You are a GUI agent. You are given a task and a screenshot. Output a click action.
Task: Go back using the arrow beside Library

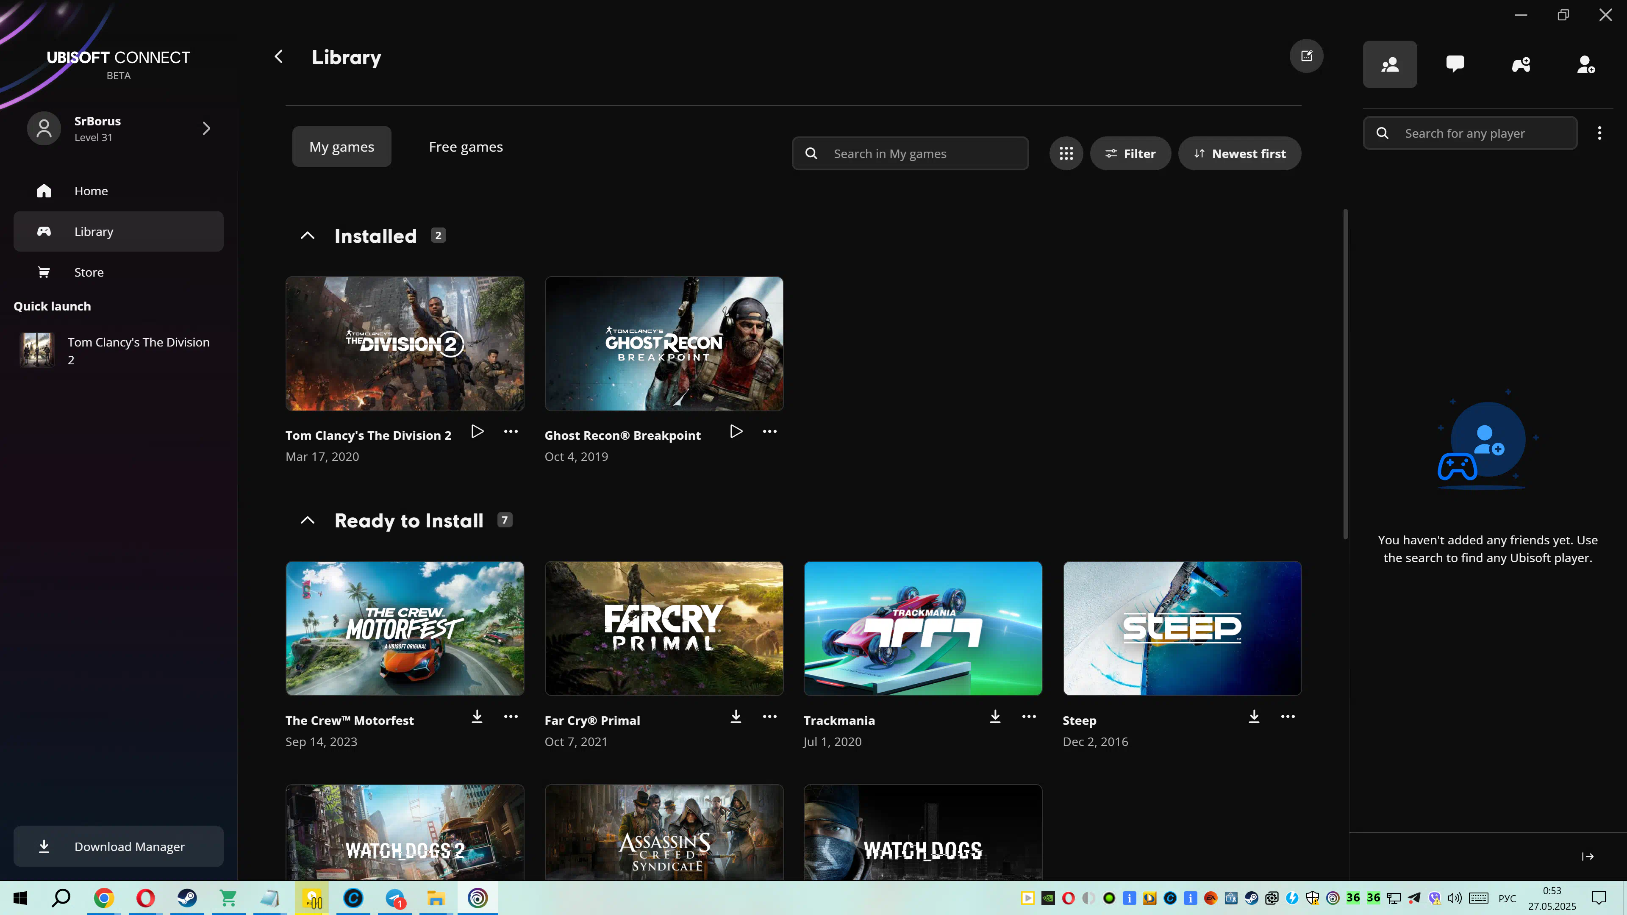(278, 57)
